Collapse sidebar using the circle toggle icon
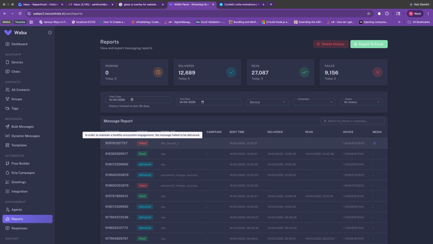This screenshot has height=244, width=433. tap(50, 33)
